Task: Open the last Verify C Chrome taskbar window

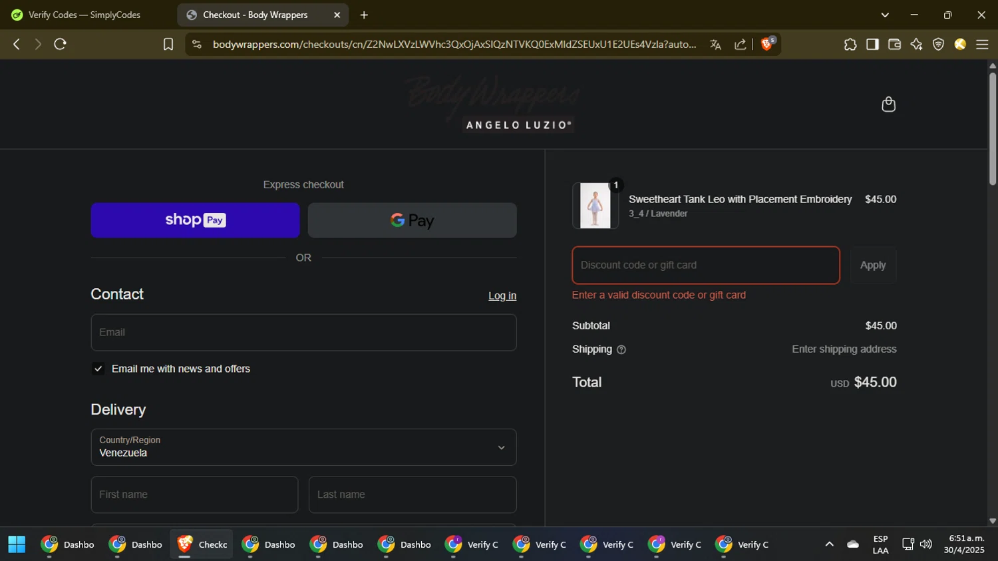Action: tap(743, 544)
